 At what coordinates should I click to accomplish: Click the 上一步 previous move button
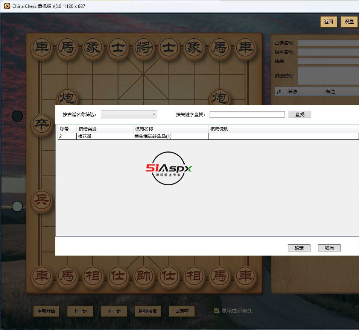tap(80, 311)
